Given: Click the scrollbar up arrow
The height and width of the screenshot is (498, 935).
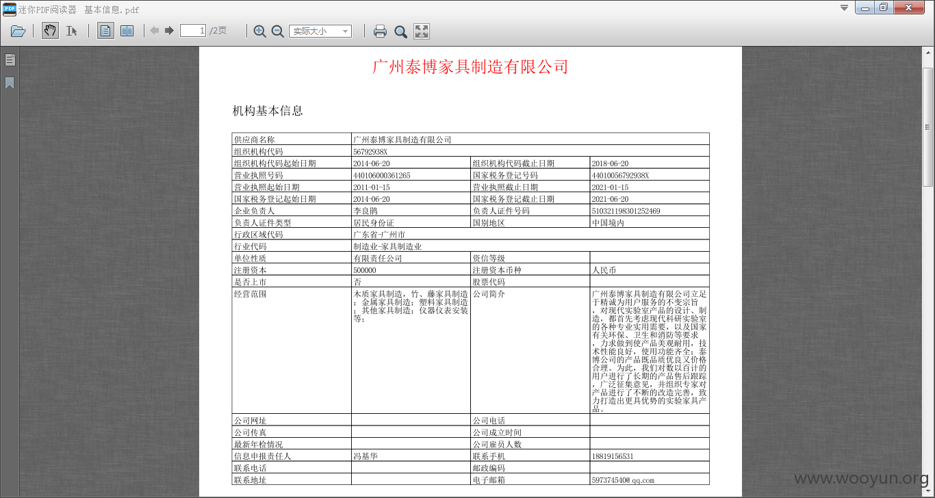Looking at the screenshot, I should pos(928,52).
